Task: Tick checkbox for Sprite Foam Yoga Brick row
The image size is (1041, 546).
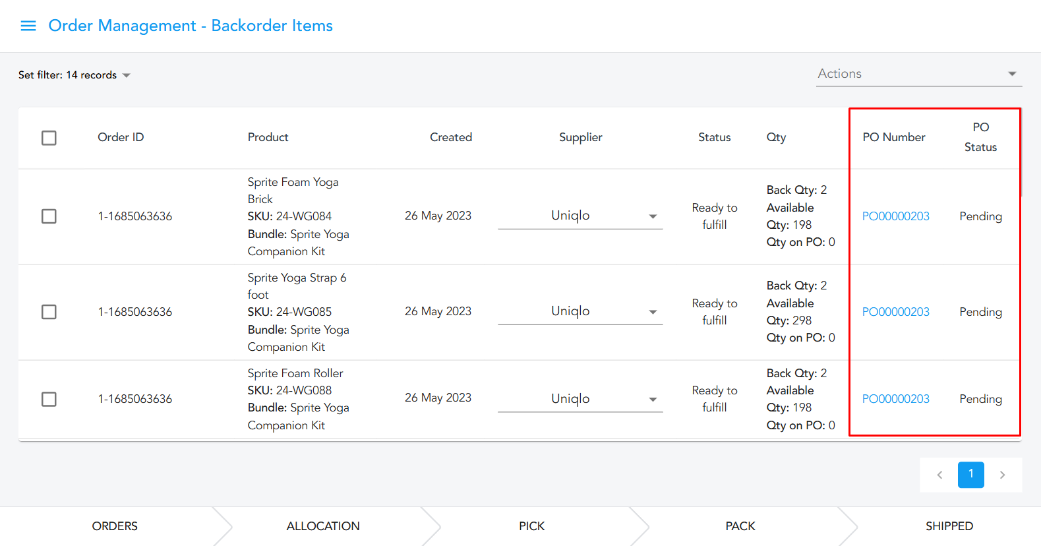Action: (49, 216)
